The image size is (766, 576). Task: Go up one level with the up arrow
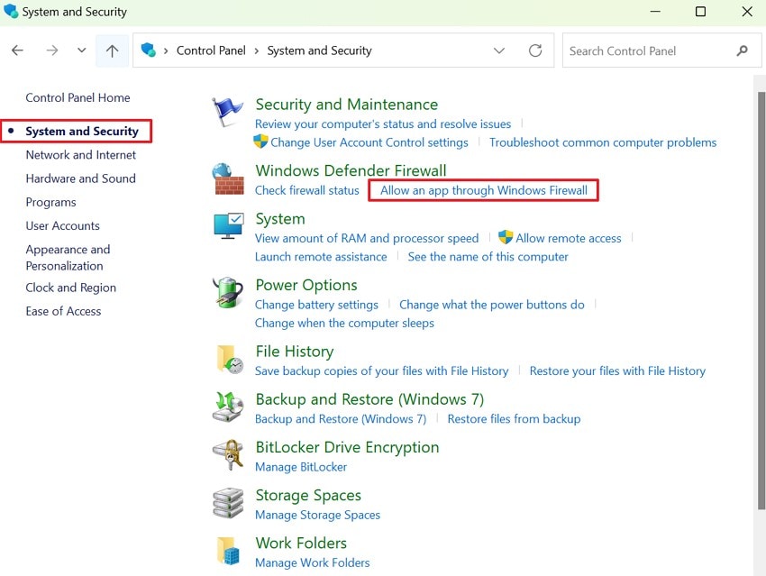[x=112, y=50]
